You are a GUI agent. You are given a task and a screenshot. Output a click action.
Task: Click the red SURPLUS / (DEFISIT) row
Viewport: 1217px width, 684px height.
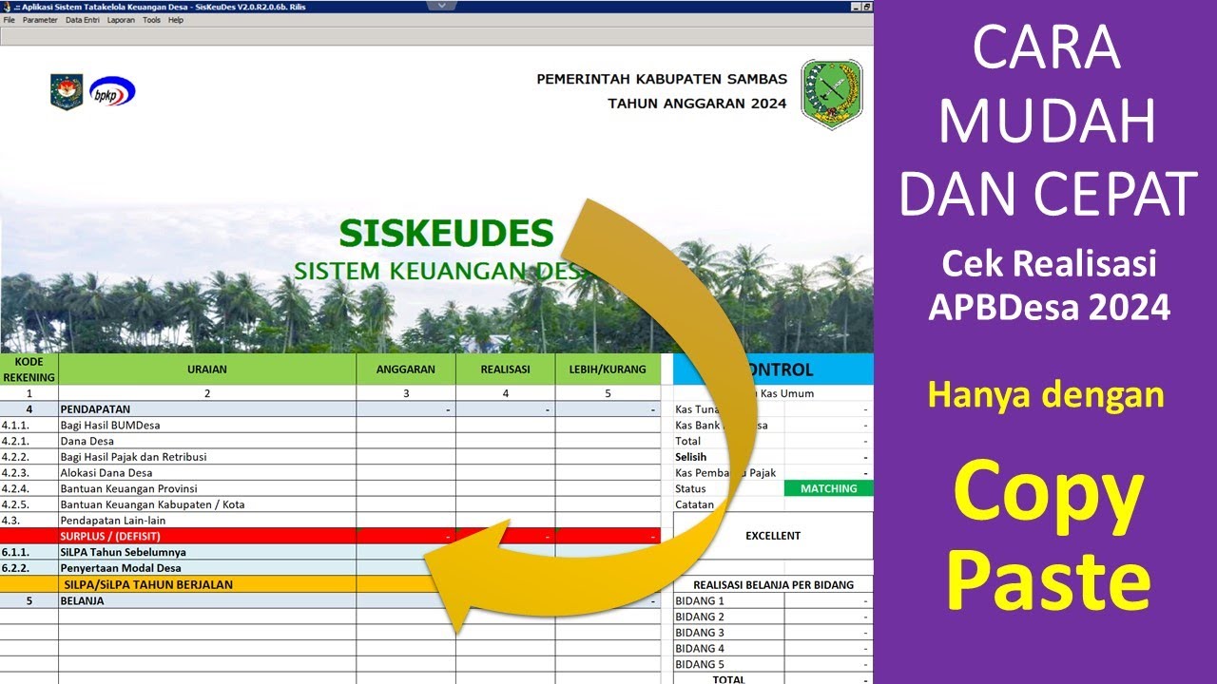330,536
